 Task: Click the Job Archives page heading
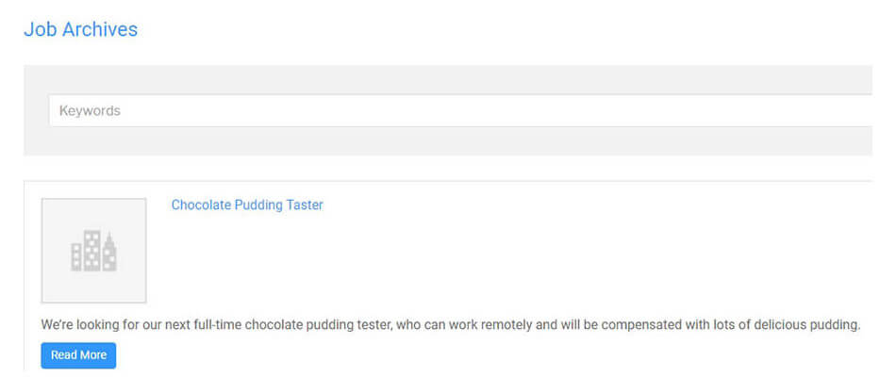point(80,29)
